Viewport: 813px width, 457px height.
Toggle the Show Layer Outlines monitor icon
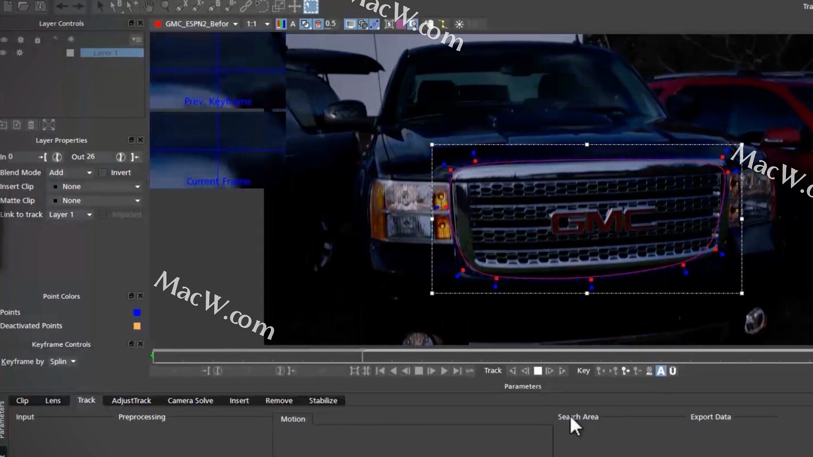point(350,24)
